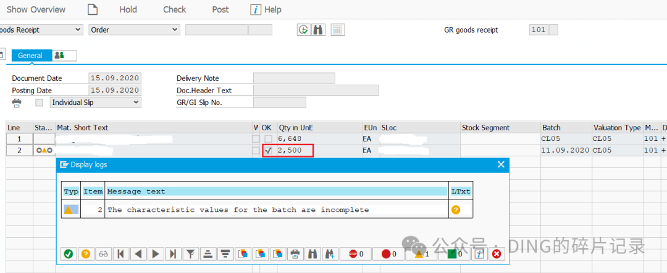Go to the next page with the right arrow
Viewport: 667px width, 273px height.
coord(155,254)
